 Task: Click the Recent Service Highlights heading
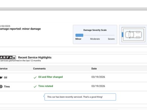[x=35, y=57]
